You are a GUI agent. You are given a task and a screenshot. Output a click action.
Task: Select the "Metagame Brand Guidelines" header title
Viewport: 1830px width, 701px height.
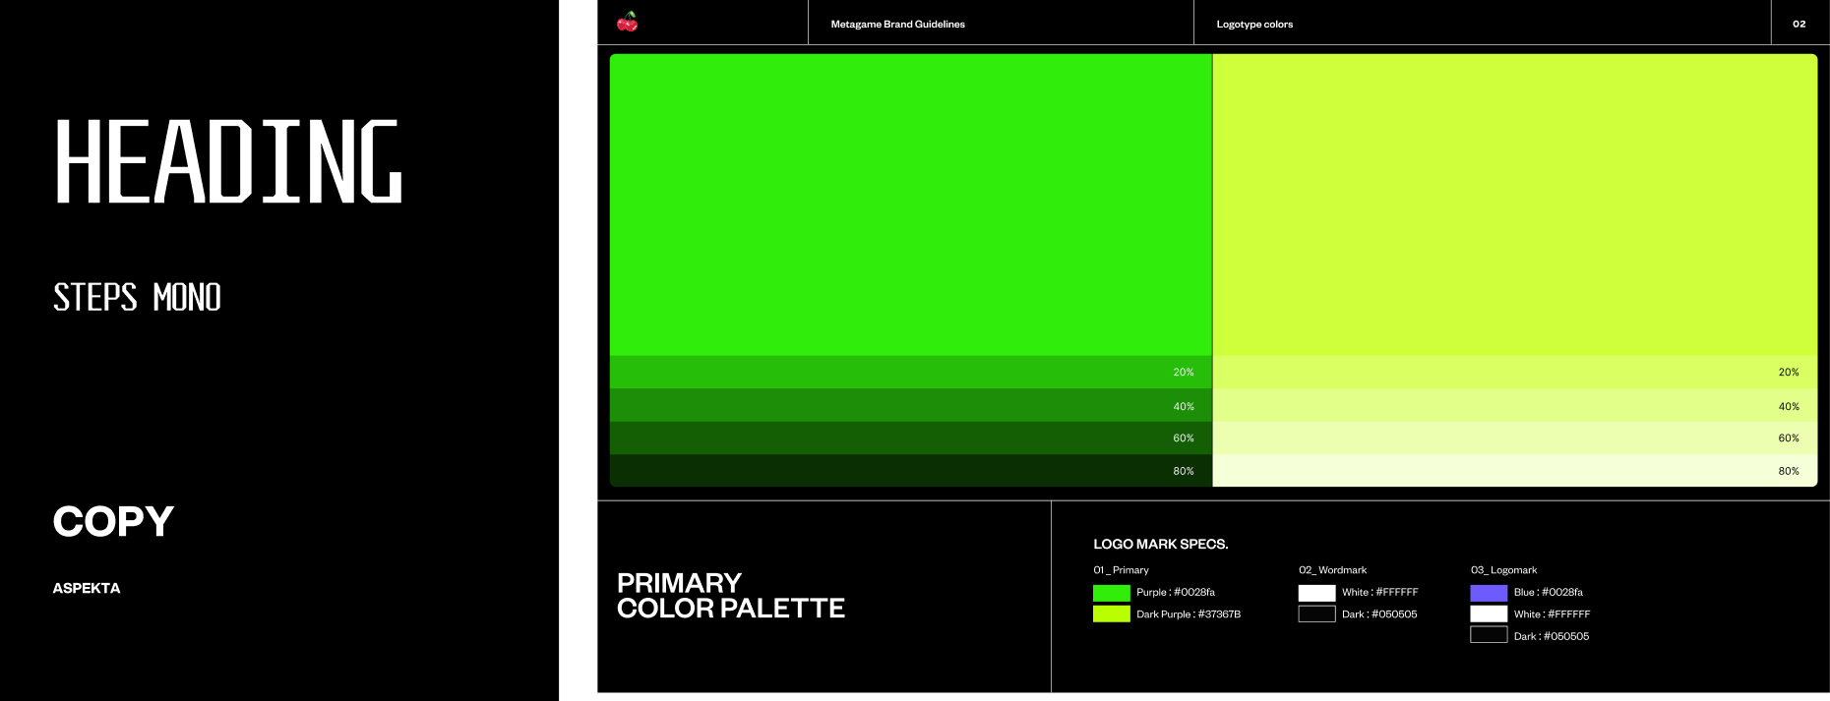(x=897, y=25)
